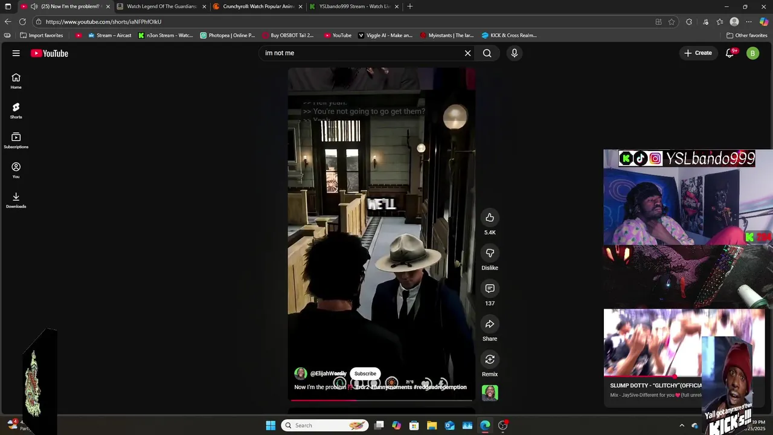Open YouTube notifications bell

[x=730, y=53]
